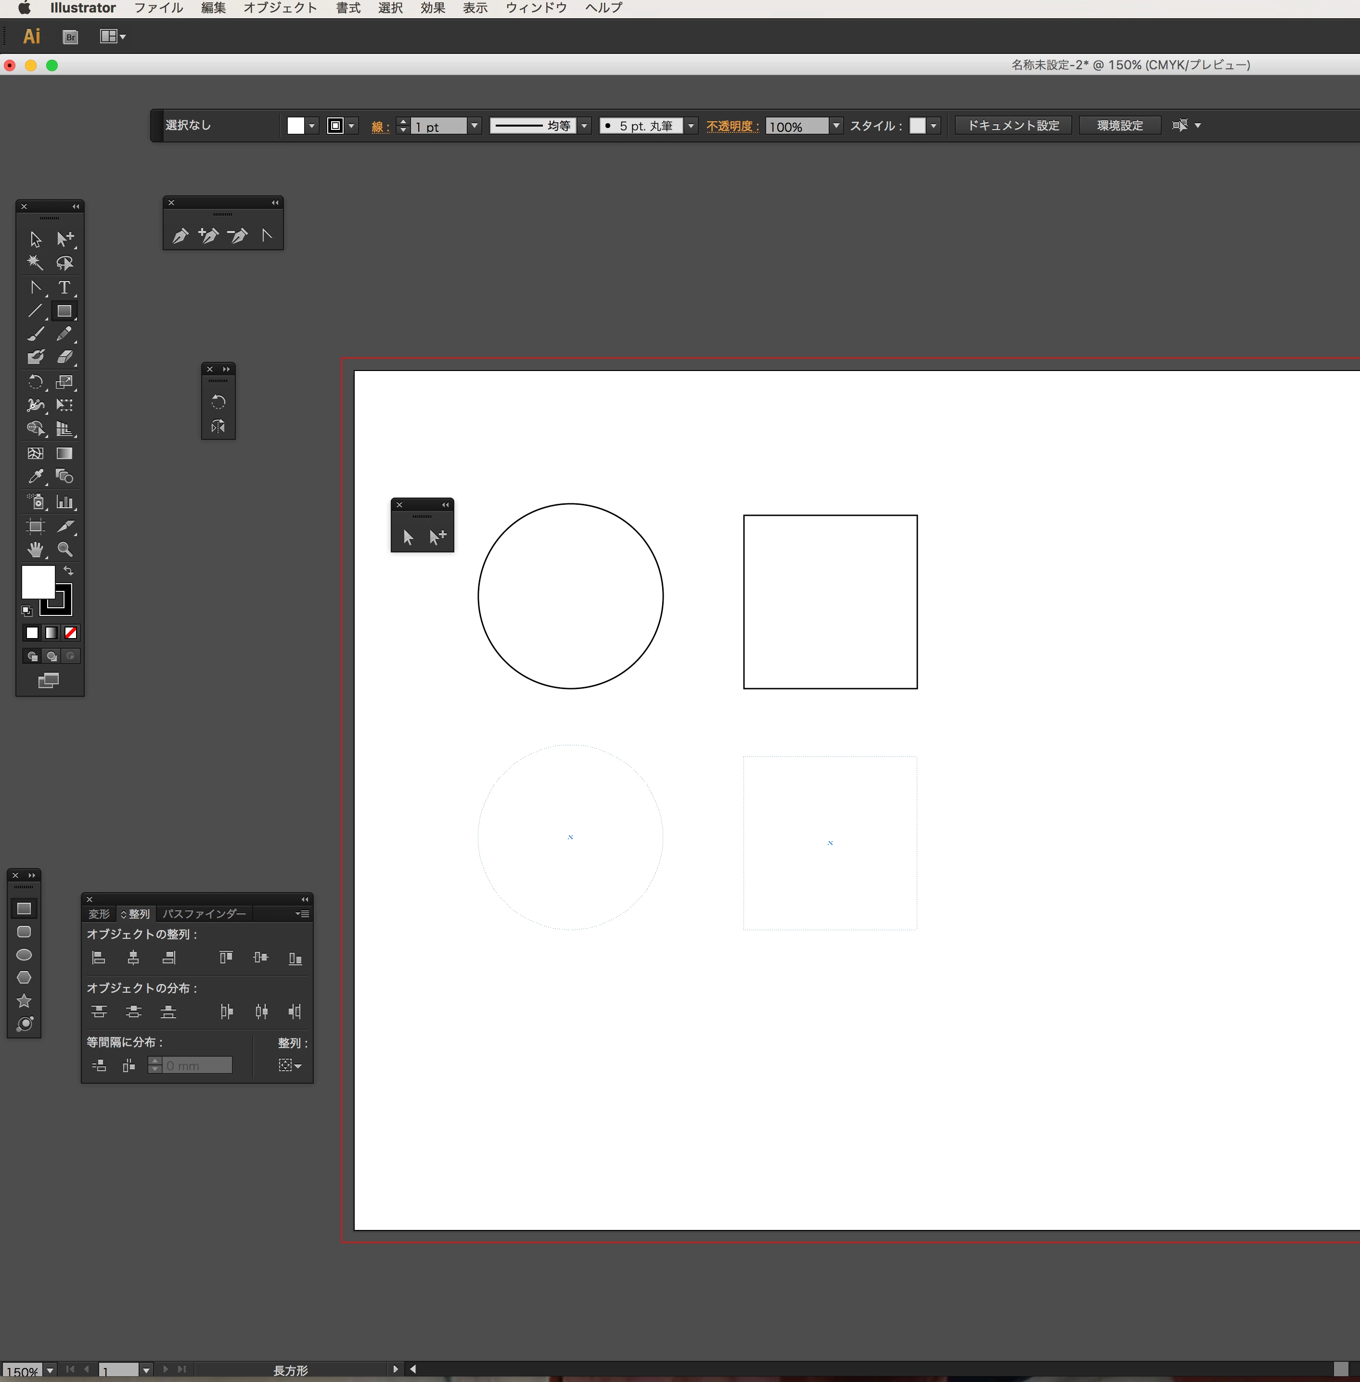Screen dimensions: 1360x1382
Task: Select the Hand tool
Action: (x=35, y=549)
